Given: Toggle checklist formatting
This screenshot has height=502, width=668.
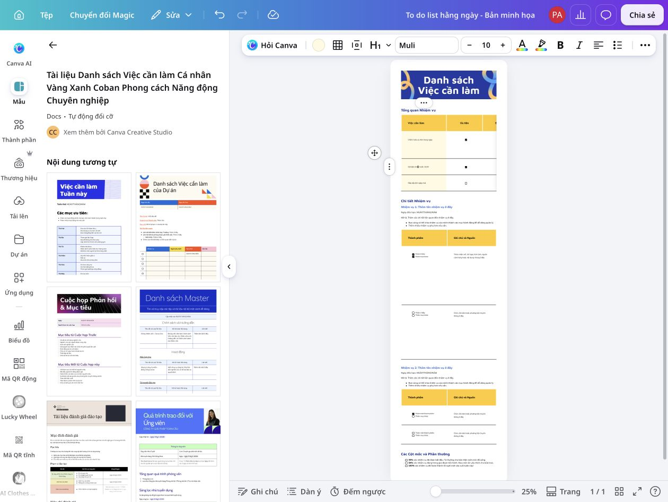Looking at the screenshot, I should (618, 45).
